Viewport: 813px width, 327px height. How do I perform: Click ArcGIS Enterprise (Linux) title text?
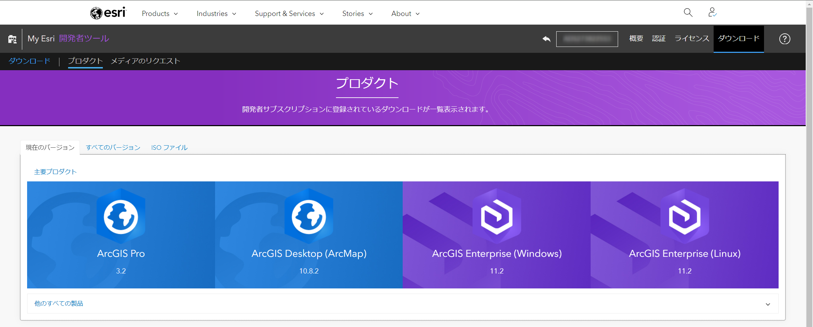(685, 254)
